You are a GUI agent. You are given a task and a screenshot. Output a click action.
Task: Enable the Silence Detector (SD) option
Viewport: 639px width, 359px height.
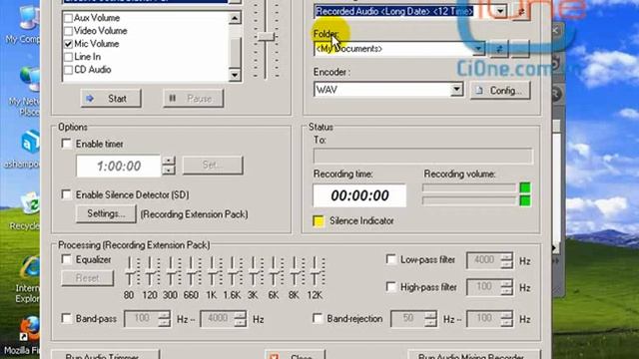tap(66, 194)
